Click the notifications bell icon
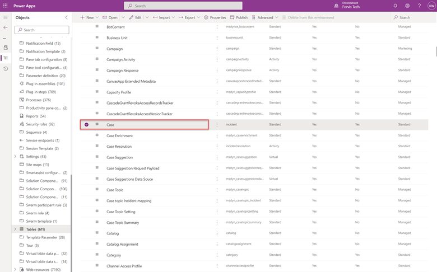 click(395, 6)
